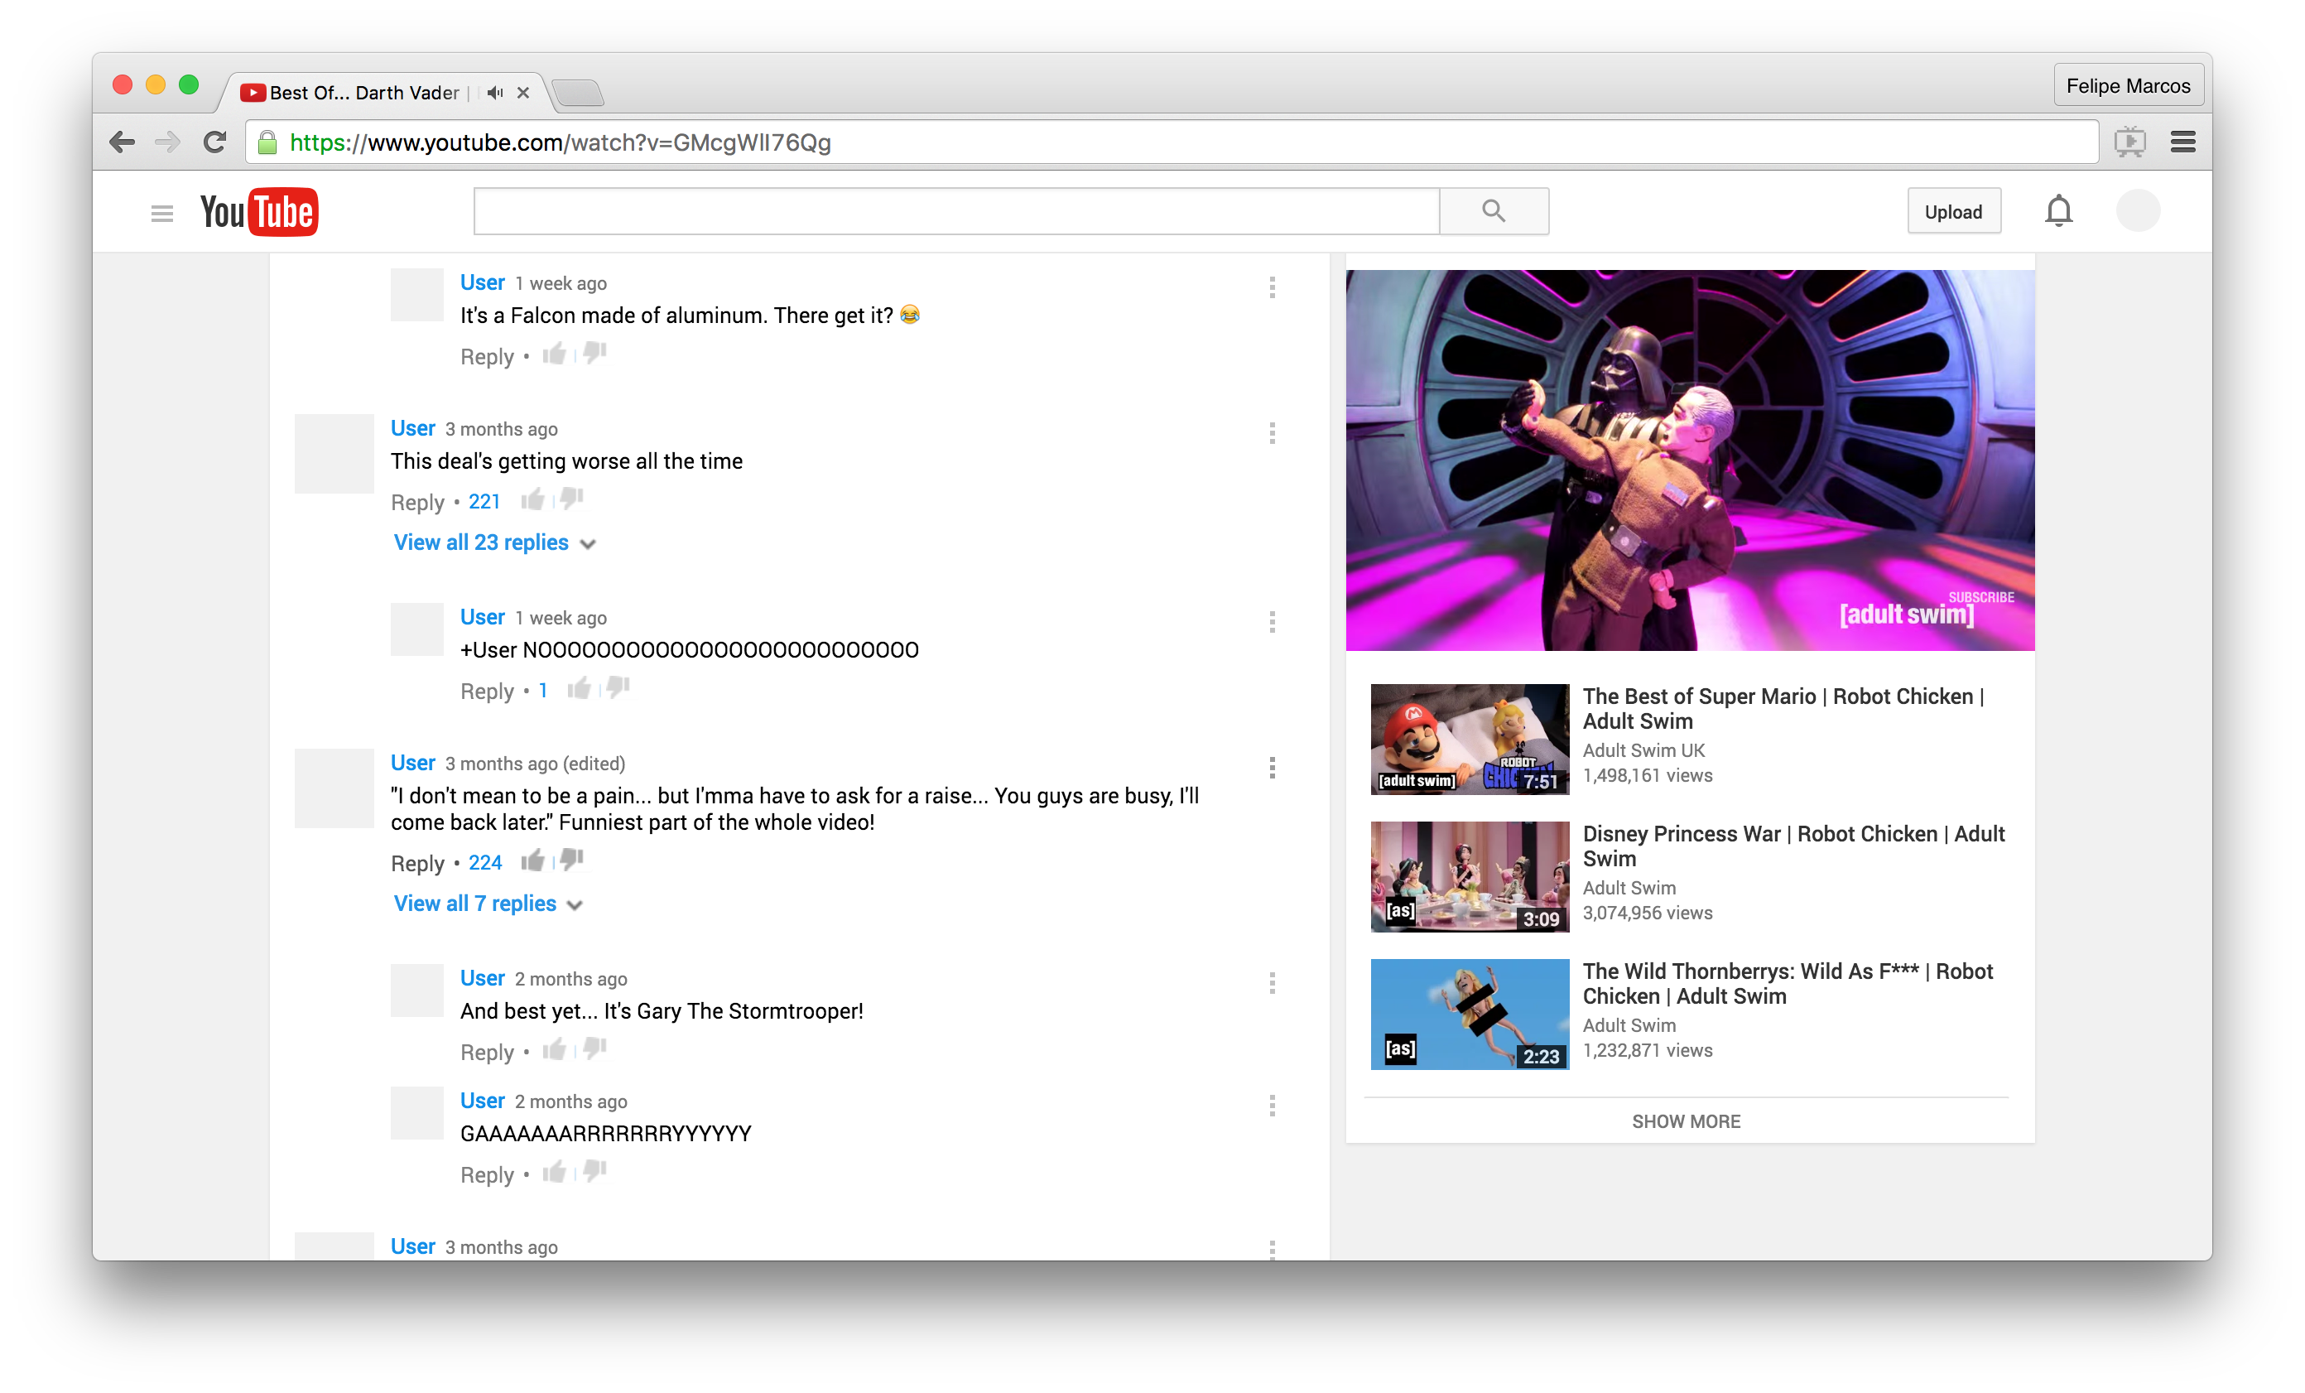Screen dimensions: 2305x1393
Task: Open the notifications bell
Action: point(2058,210)
